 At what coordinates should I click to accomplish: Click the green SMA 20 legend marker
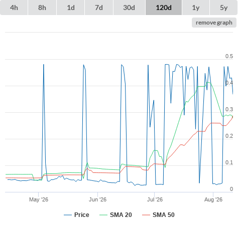[x=103, y=215]
